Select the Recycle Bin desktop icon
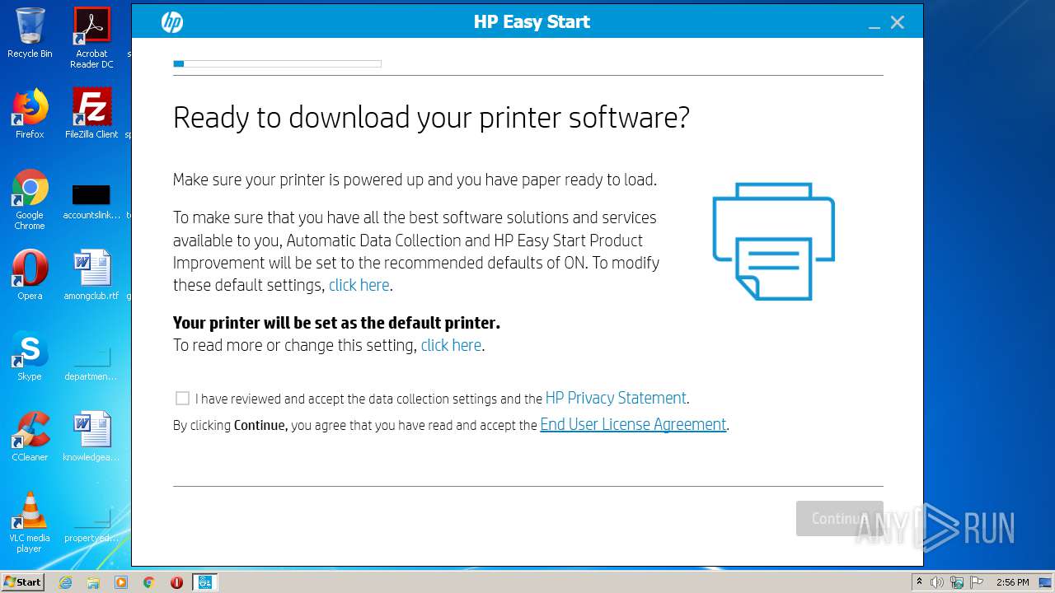1055x593 pixels. pyautogui.click(x=30, y=33)
